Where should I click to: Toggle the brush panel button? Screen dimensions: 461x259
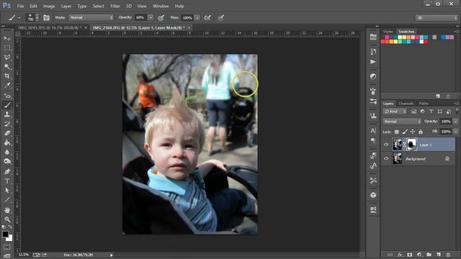pyautogui.click(x=46, y=17)
